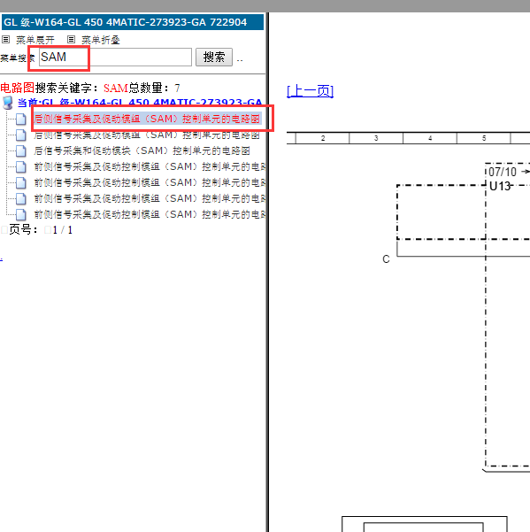Click the 菜单折叠 list icon
The image size is (530, 532).
[71, 40]
